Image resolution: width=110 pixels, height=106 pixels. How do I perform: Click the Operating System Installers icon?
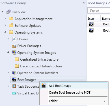point(14,73)
